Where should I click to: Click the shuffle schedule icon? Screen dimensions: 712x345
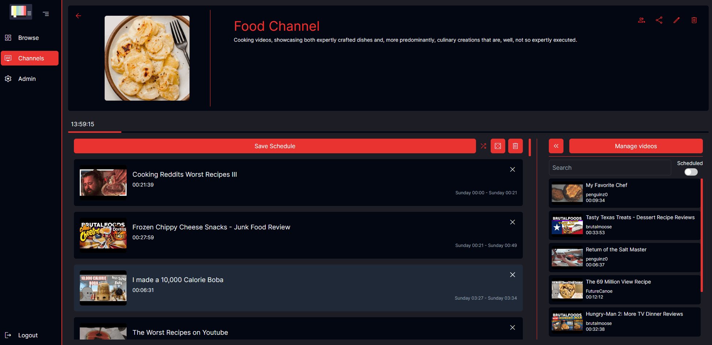click(483, 146)
